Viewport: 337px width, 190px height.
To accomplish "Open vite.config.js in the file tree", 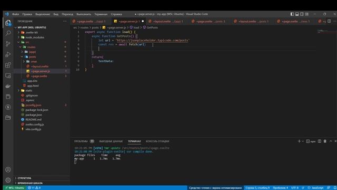I will (33, 129).
